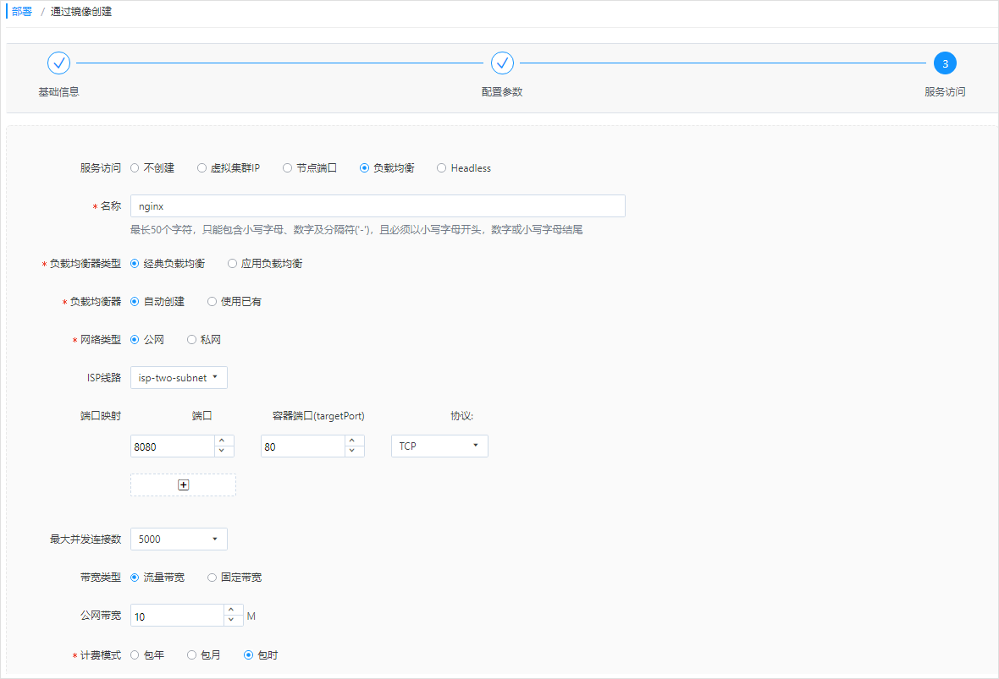Select 经典负载均衡 balancer type
This screenshot has height=679, width=999.
click(135, 264)
